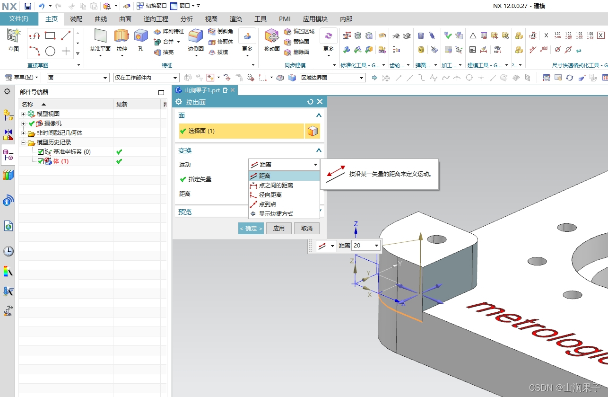Collapse the 模型历史记录 node
Screen dimensions: 608x397
[x=23, y=142]
